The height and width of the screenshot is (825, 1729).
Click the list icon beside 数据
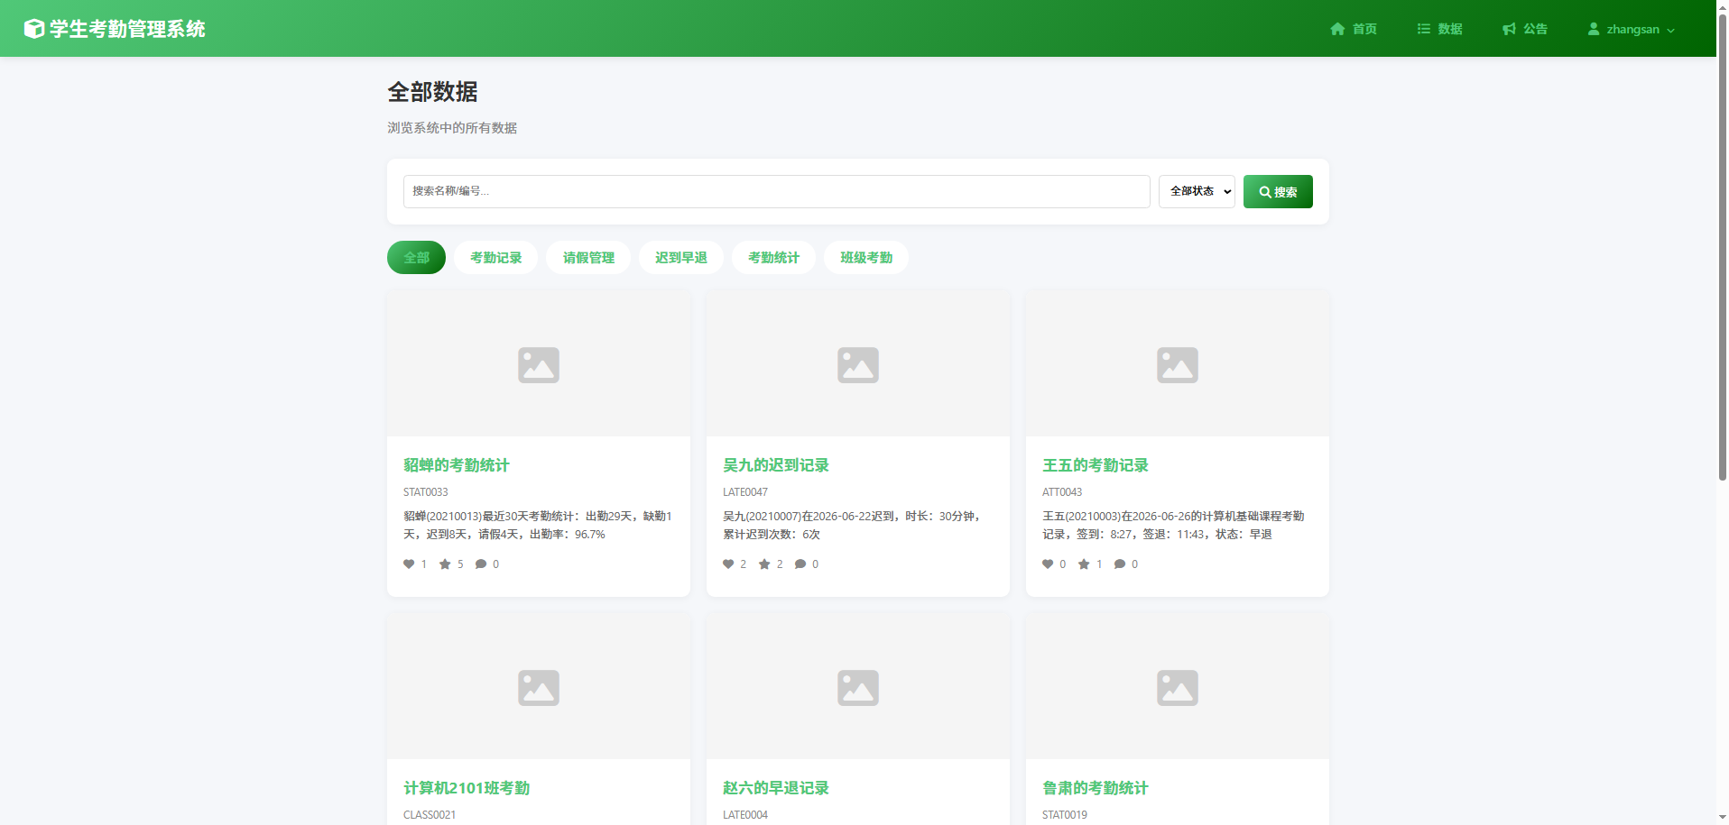click(x=1423, y=29)
